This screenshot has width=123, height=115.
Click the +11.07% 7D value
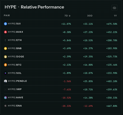[x=66, y=24]
